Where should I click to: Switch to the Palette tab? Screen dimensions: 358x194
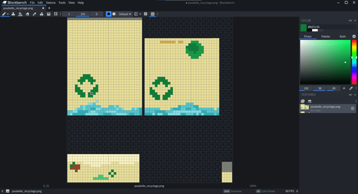click(326, 36)
